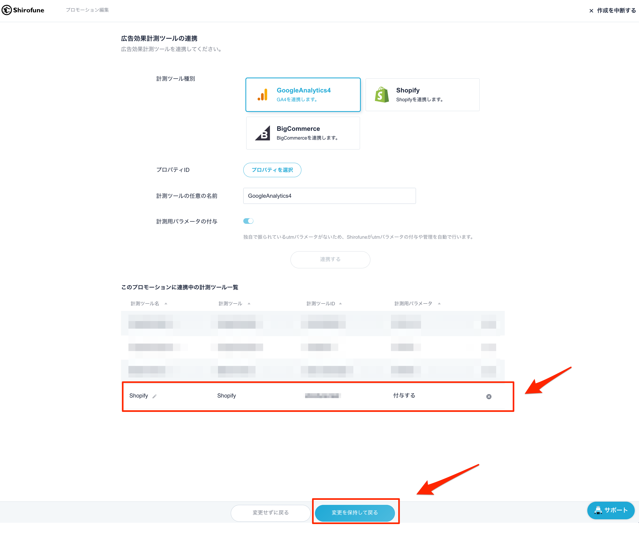Click the BigCommerce logo icon
Screen dimensions: 639x535
pos(262,133)
